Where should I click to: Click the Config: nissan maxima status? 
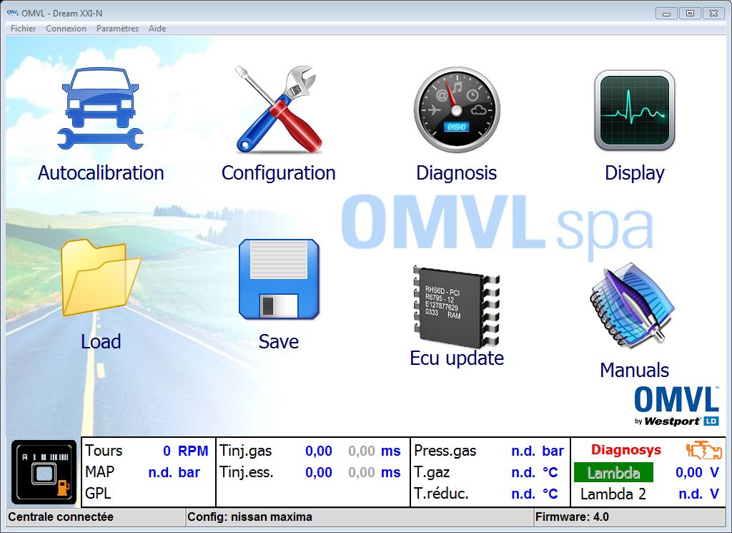[249, 517]
